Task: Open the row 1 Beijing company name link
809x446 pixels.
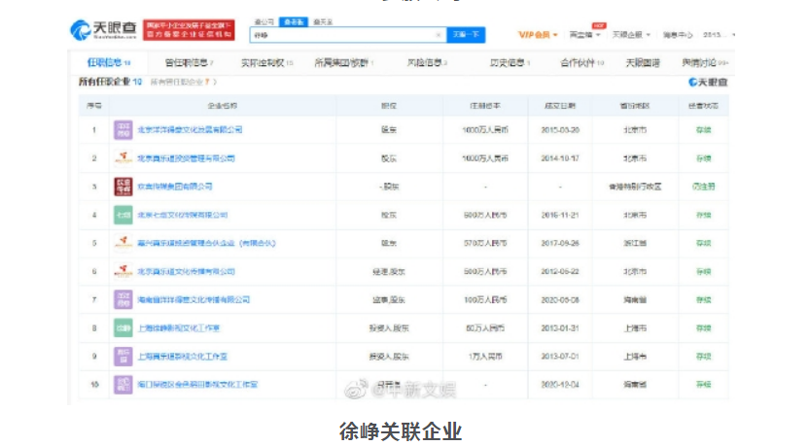Action: [190, 130]
